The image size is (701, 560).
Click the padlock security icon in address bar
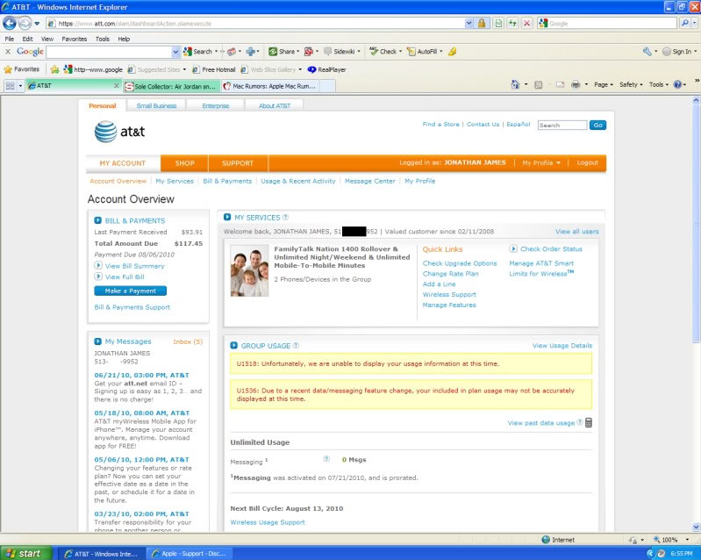[482, 23]
